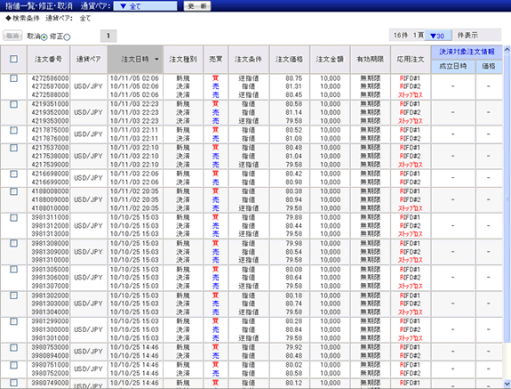This screenshot has width=511, height=389.
Task: Click price 81.31
Action: click(x=293, y=86)
